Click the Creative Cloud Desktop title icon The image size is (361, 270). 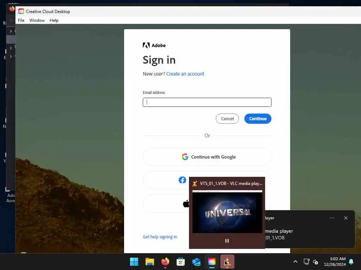[x=21, y=11]
